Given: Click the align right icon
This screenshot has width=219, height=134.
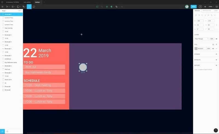Looking at the screenshot, I should tap(202, 15).
